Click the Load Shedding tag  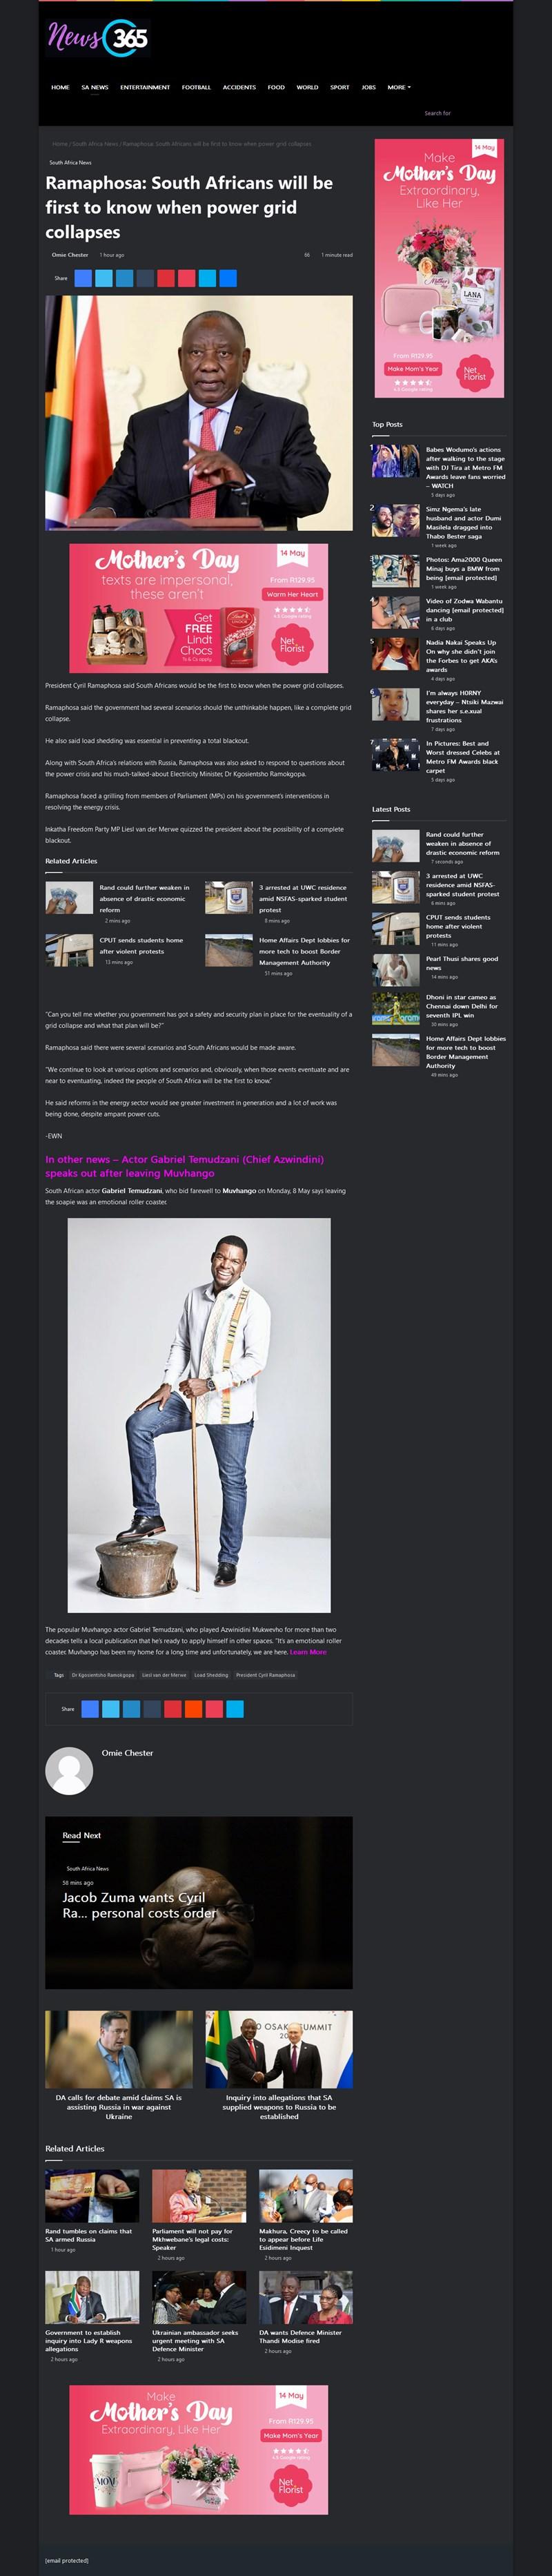coord(211,1675)
